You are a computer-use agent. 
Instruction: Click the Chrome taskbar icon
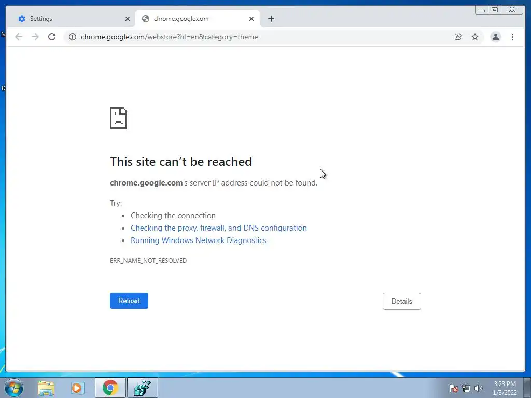[x=110, y=388]
